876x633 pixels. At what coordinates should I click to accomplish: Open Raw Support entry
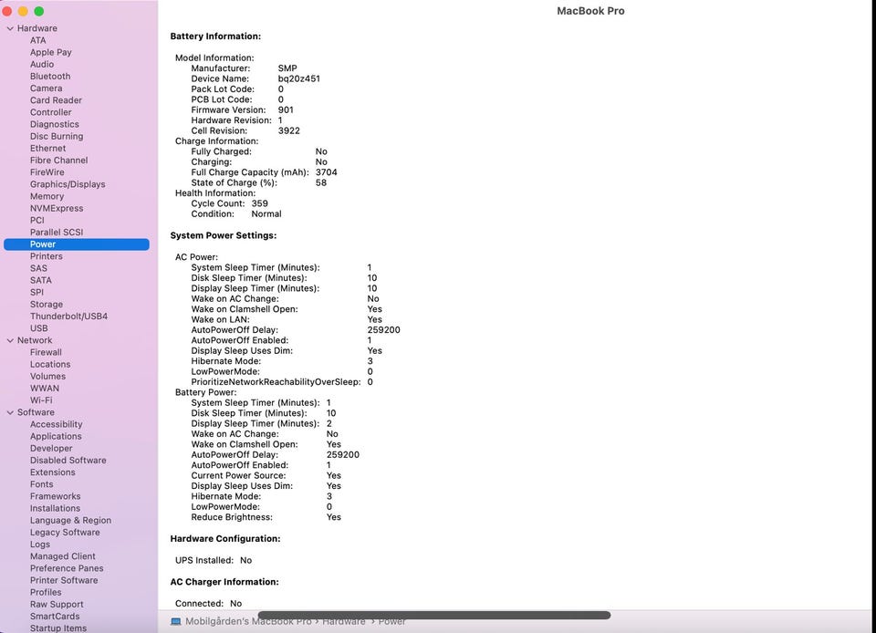pos(57,605)
